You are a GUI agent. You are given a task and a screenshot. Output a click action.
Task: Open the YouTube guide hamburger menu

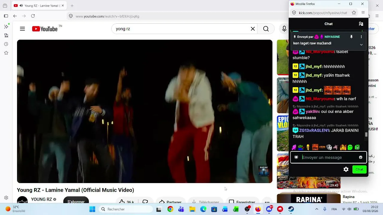pyautogui.click(x=22, y=29)
